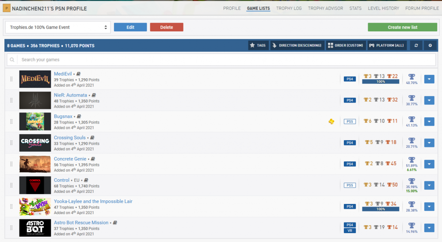Toggle the Order (Custom) setting
442x242 pixels.
(345, 46)
